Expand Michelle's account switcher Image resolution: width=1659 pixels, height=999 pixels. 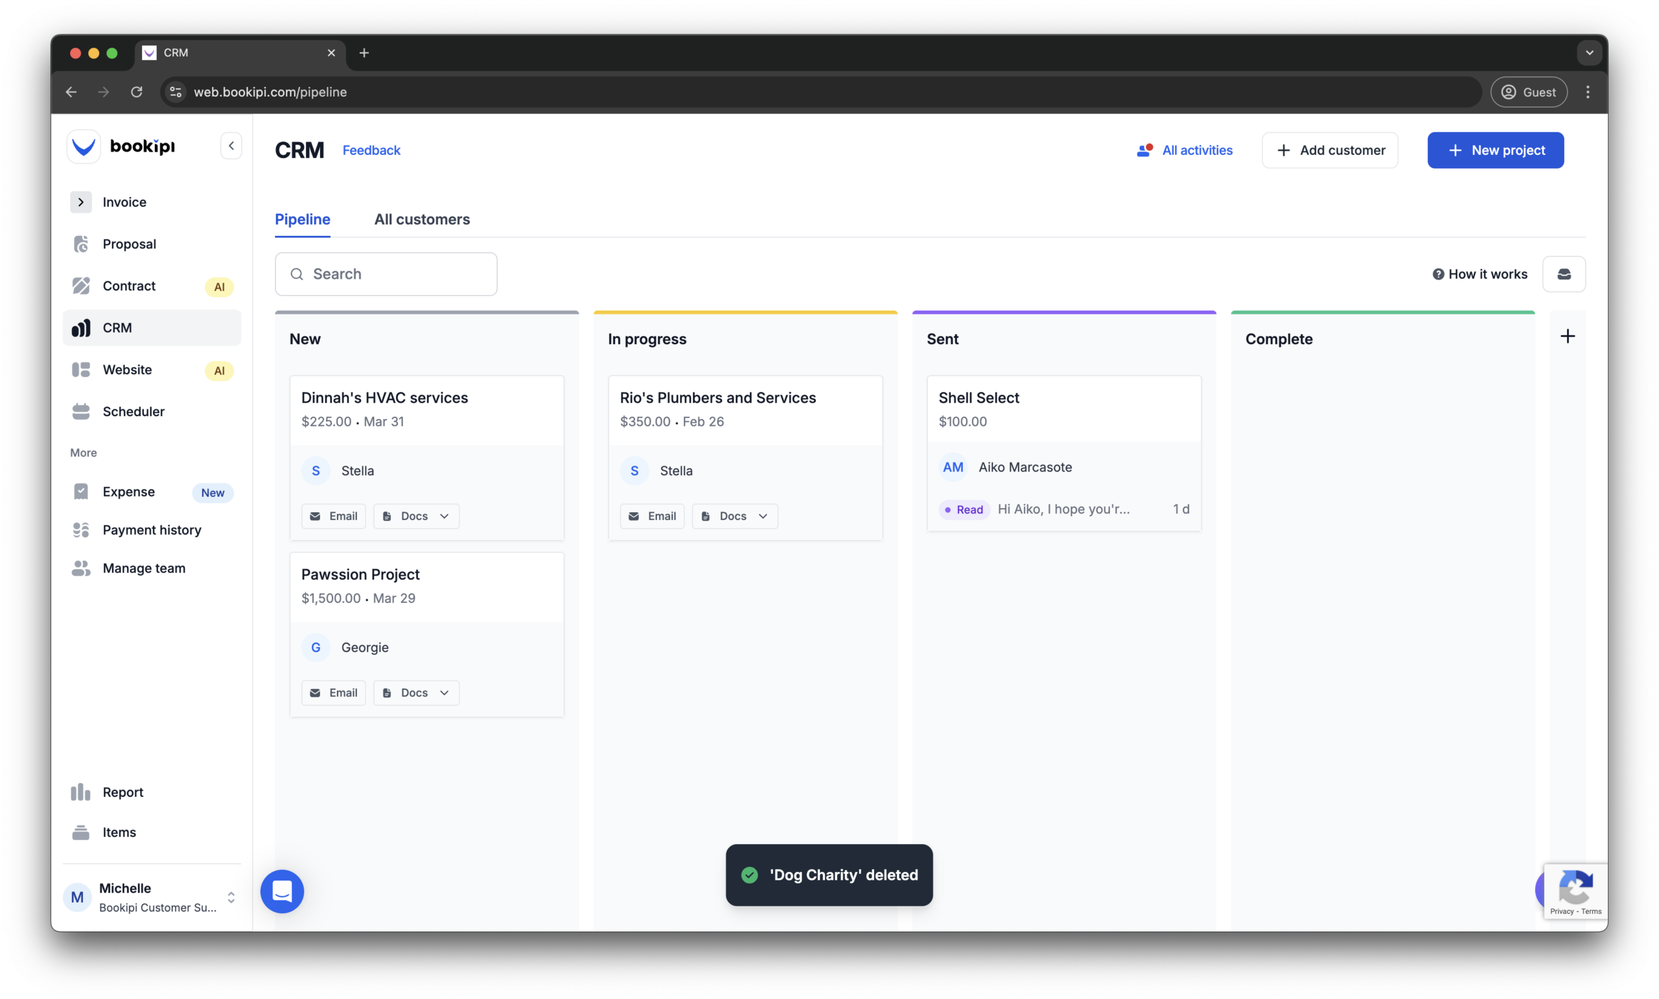point(231,897)
